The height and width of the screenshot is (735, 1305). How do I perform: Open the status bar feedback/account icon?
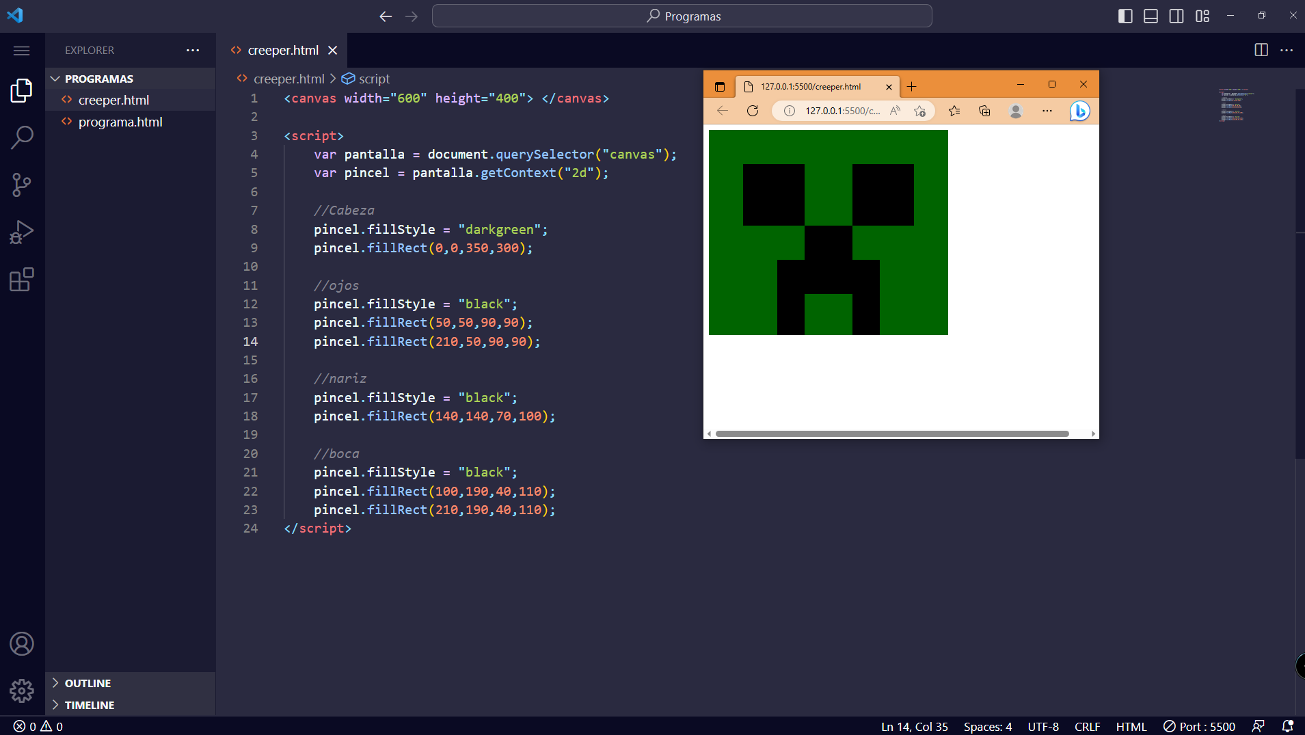[x=1258, y=727]
